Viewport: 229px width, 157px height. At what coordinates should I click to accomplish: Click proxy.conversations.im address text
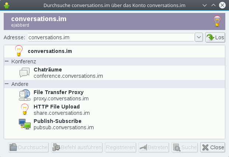[x=61, y=98]
